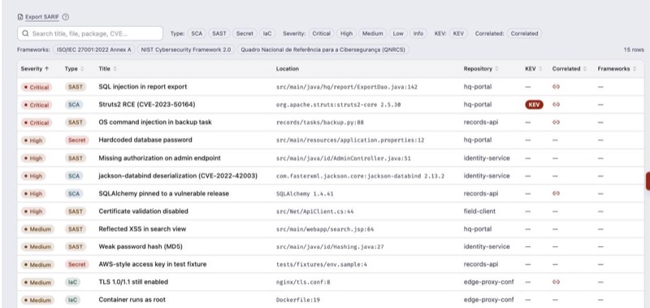The image size is (650, 308).
Task: Click Secret type badge on hardcoded password row
Action: (x=77, y=141)
